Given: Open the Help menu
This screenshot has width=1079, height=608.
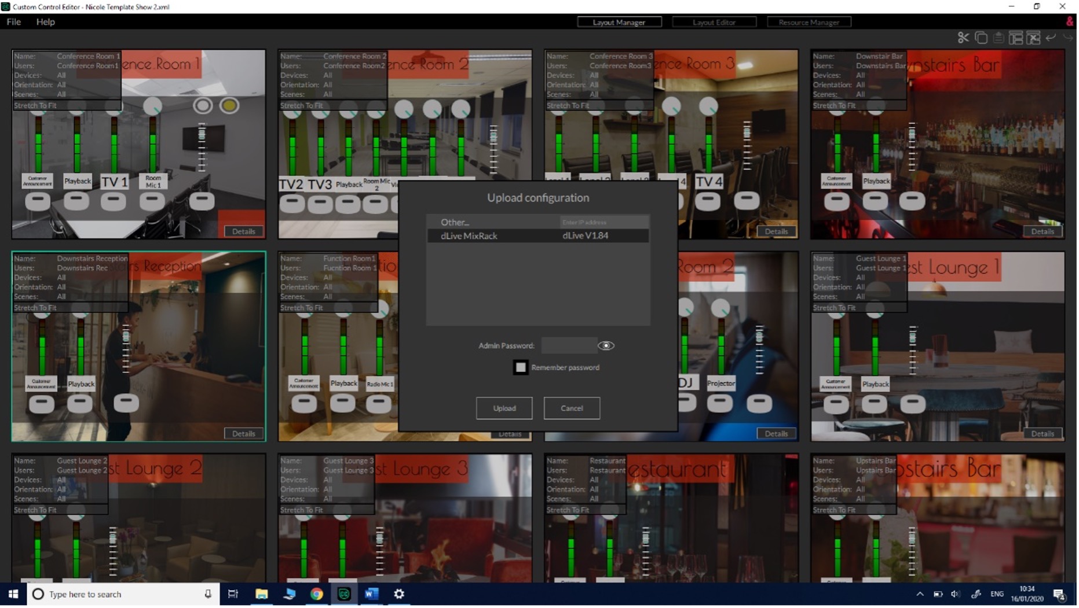Looking at the screenshot, I should click(46, 22).
